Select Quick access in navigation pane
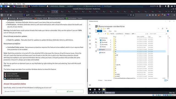Viewport: 176px width, 99px height. (x=103, y=38)
